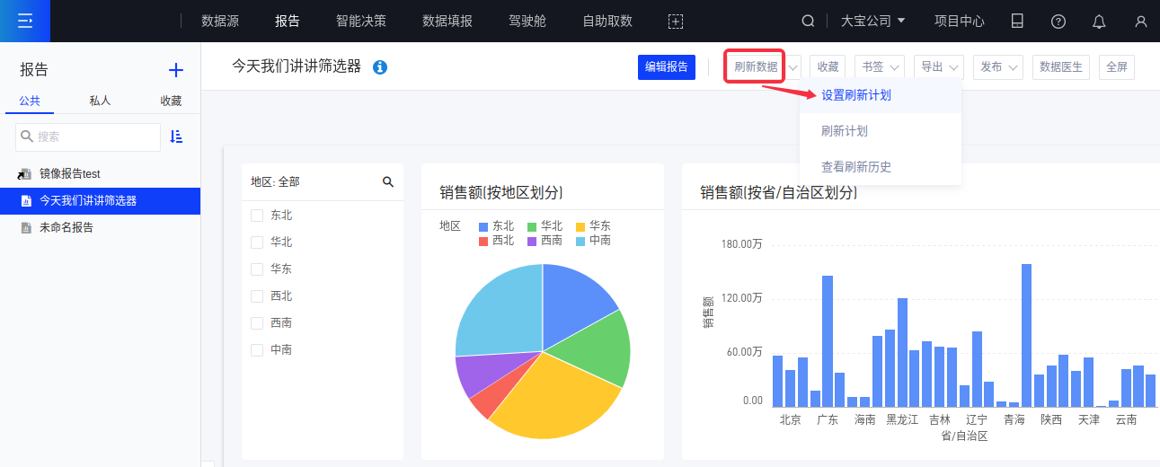Select 设置刷新计划 from the menu
The height and width of the screenshot is (467, 1160).
coord(855,95)
